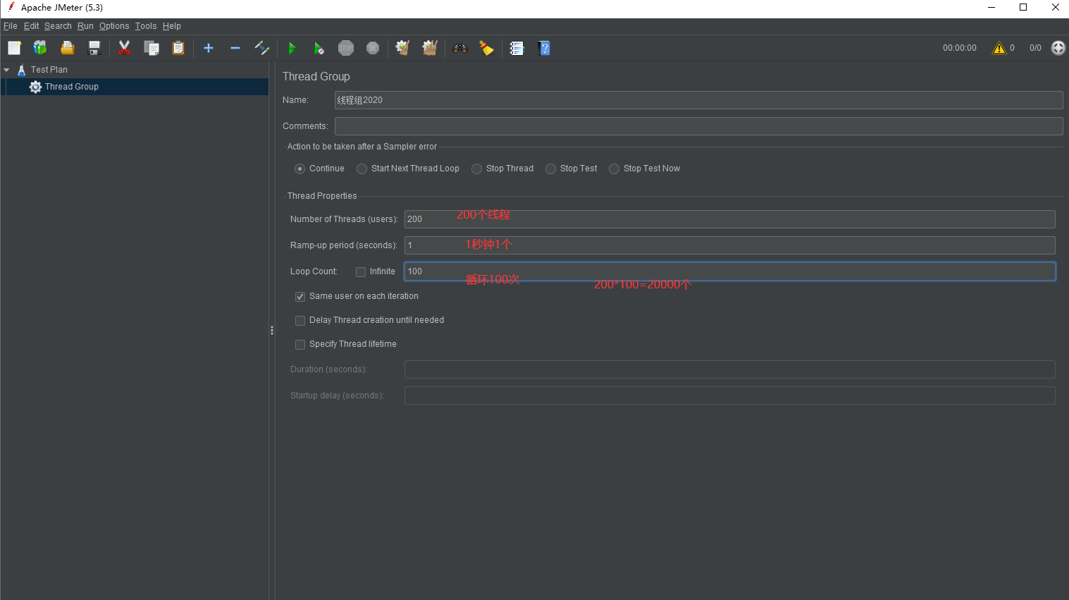
Task: Expand all nodes with plus icon
Action: tap(209, 48)
